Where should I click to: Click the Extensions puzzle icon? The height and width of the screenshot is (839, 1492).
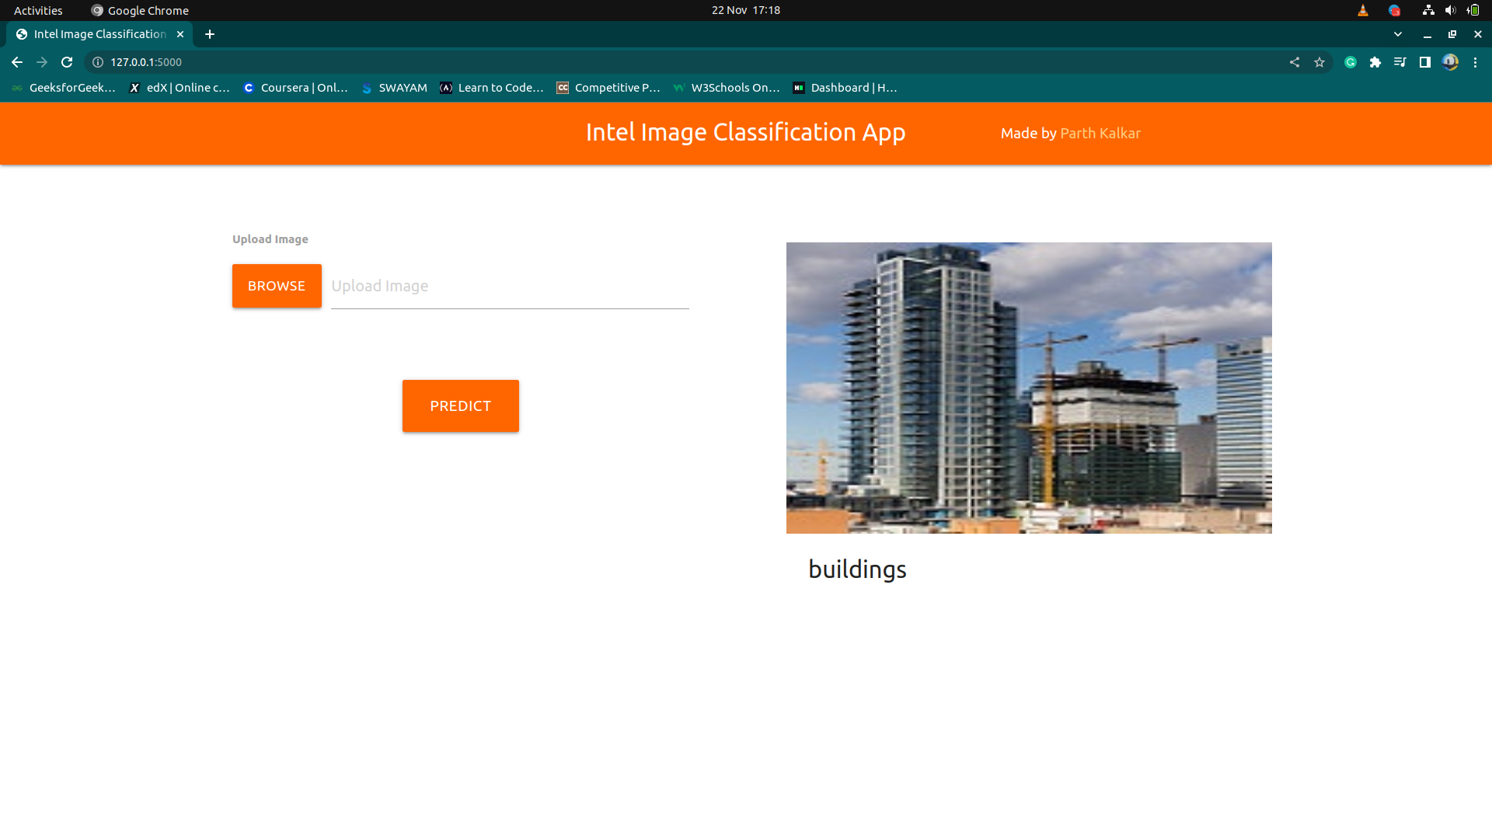(1375, 62)
